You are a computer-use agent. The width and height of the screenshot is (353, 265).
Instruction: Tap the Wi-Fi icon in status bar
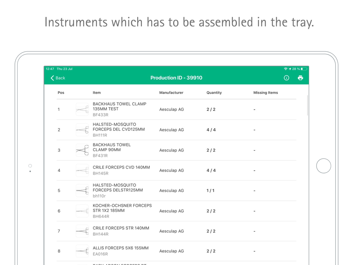[286, 68]
